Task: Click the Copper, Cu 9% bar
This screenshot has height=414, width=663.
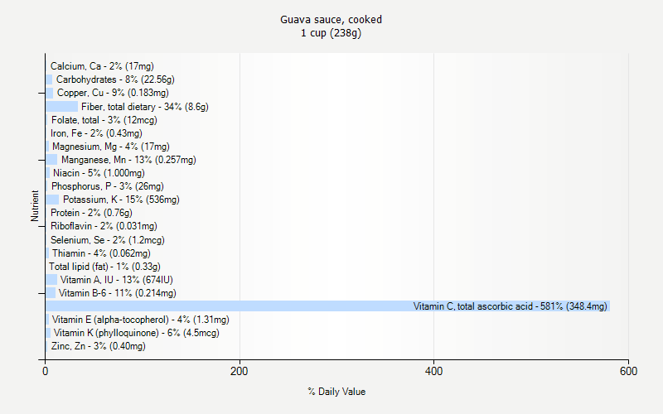Action: tap(50, 93)
